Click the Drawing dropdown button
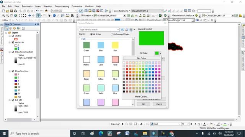245x137 pixels. 115,124
